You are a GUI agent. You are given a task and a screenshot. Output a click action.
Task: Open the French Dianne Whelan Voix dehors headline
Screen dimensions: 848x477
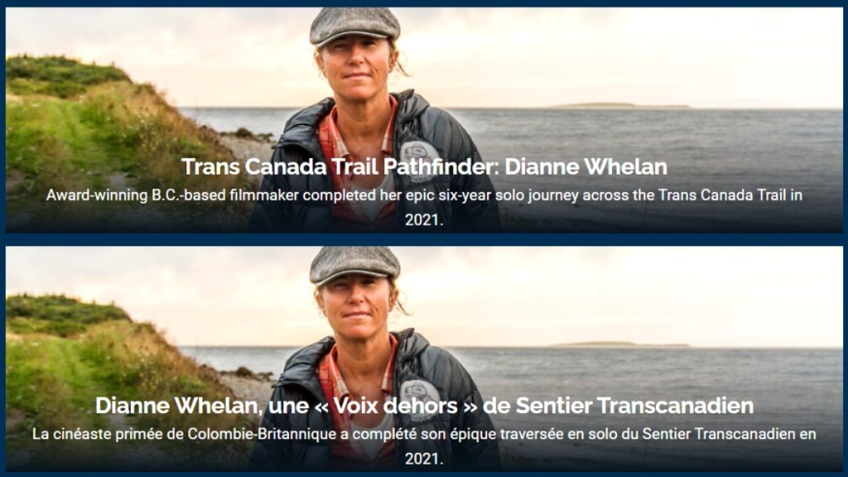point(424,406)
